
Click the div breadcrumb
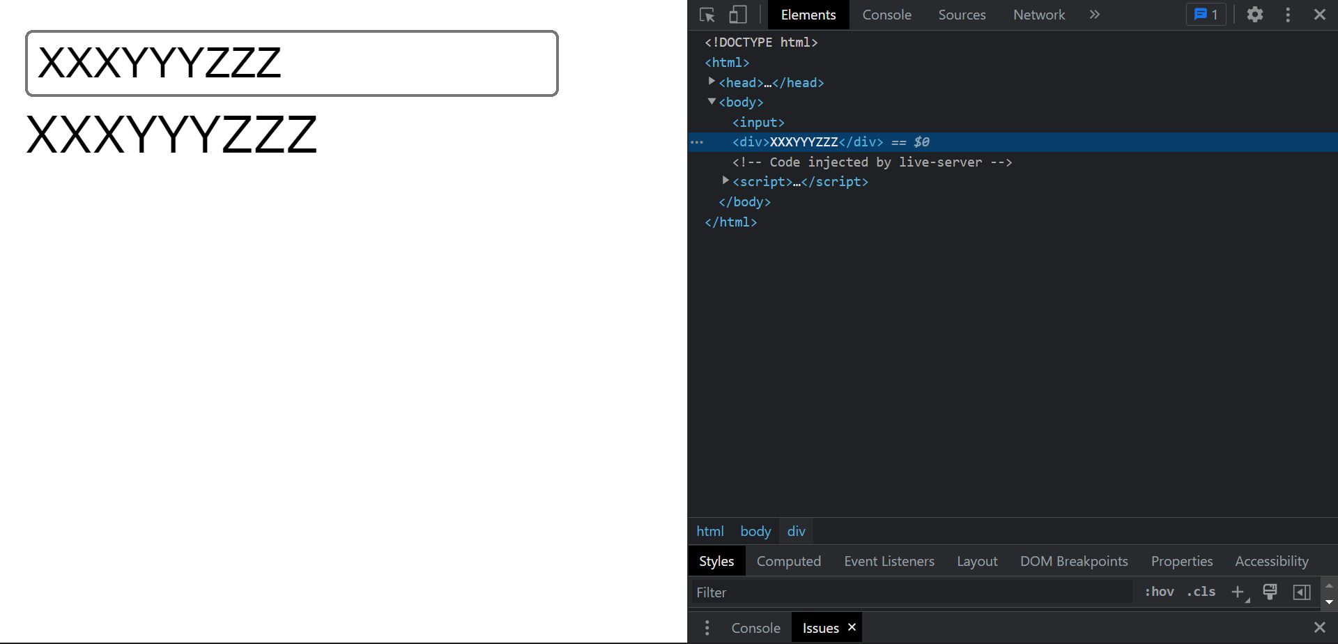[797, 531]
